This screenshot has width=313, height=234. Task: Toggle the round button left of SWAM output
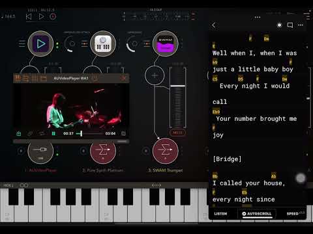[x=146, y=151]
